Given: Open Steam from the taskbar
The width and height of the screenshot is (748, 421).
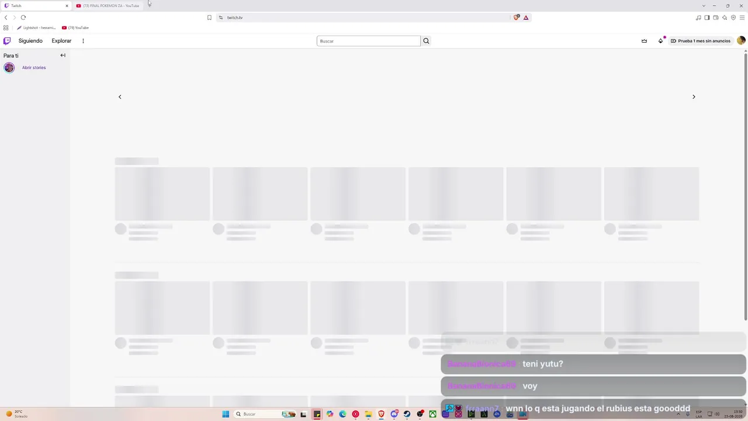Looking at the screenshot, I should pos(407,414).
